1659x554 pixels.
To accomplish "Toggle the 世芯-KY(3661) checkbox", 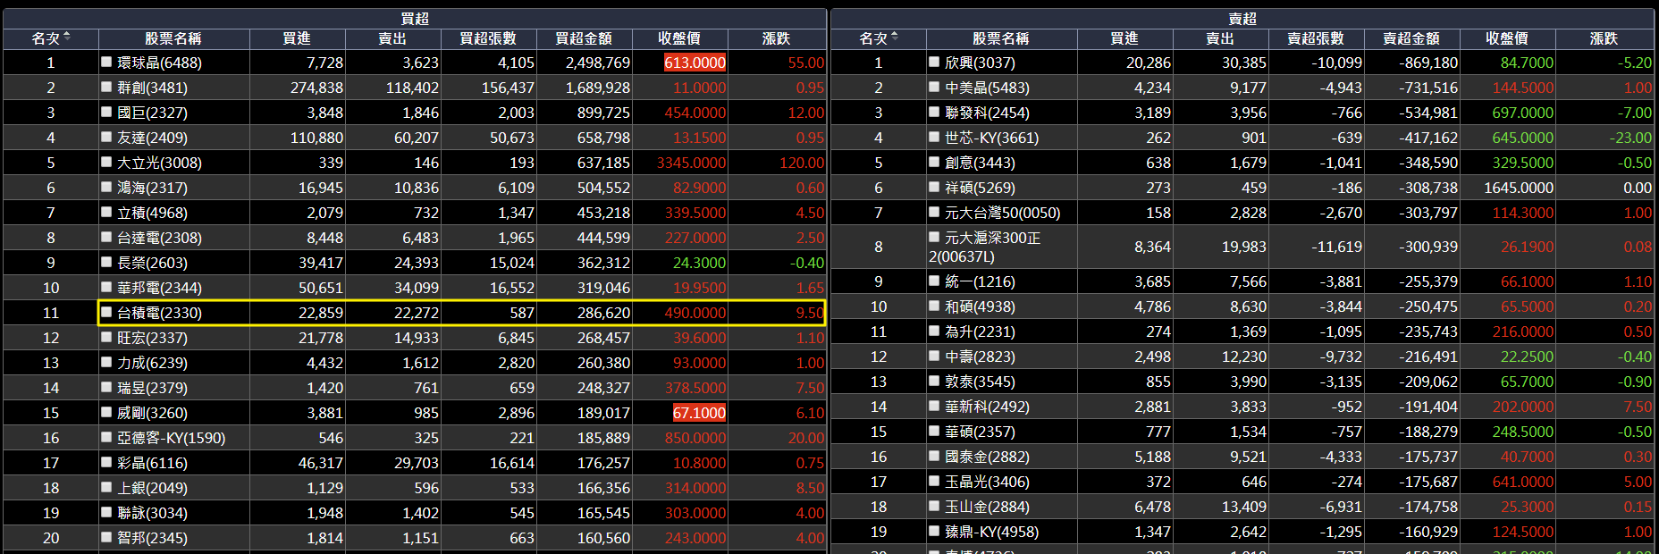I will pyautogui.click(x=934, y=137).
